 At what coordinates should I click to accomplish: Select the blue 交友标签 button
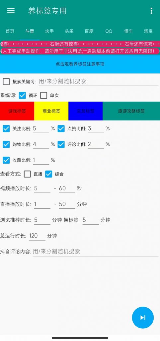click(x=86, y=111)
